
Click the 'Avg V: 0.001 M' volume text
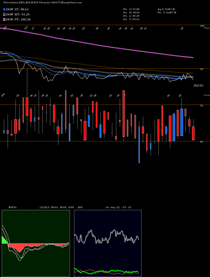[166, 9]
